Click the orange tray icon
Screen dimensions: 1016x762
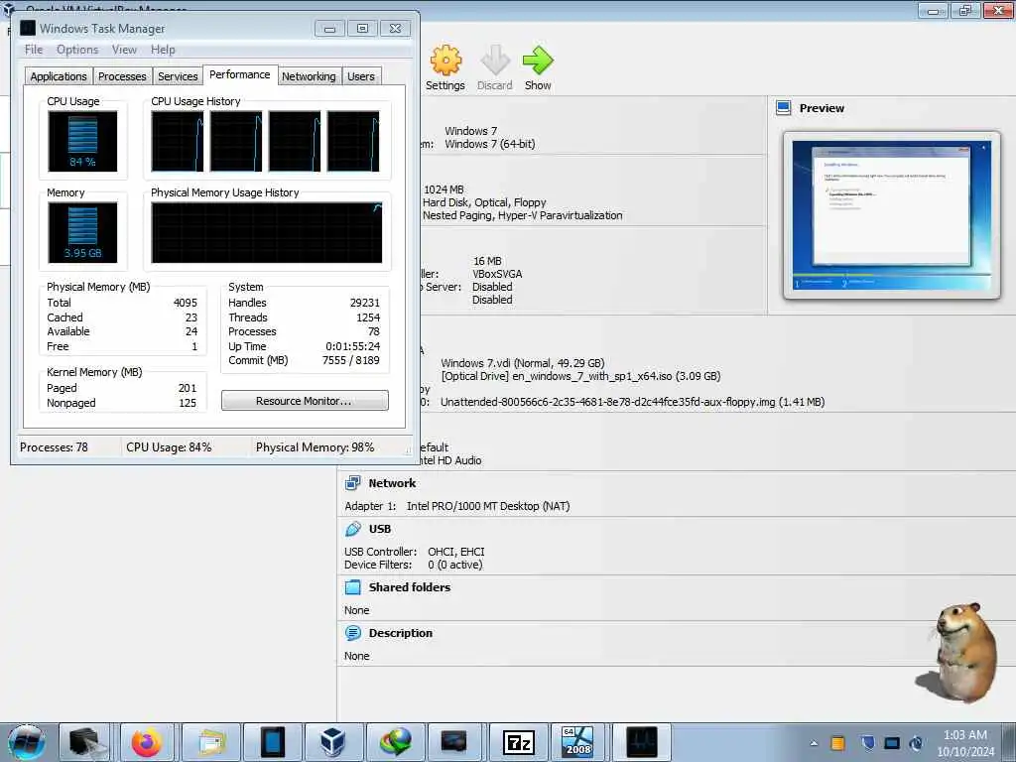coord(837,743)
